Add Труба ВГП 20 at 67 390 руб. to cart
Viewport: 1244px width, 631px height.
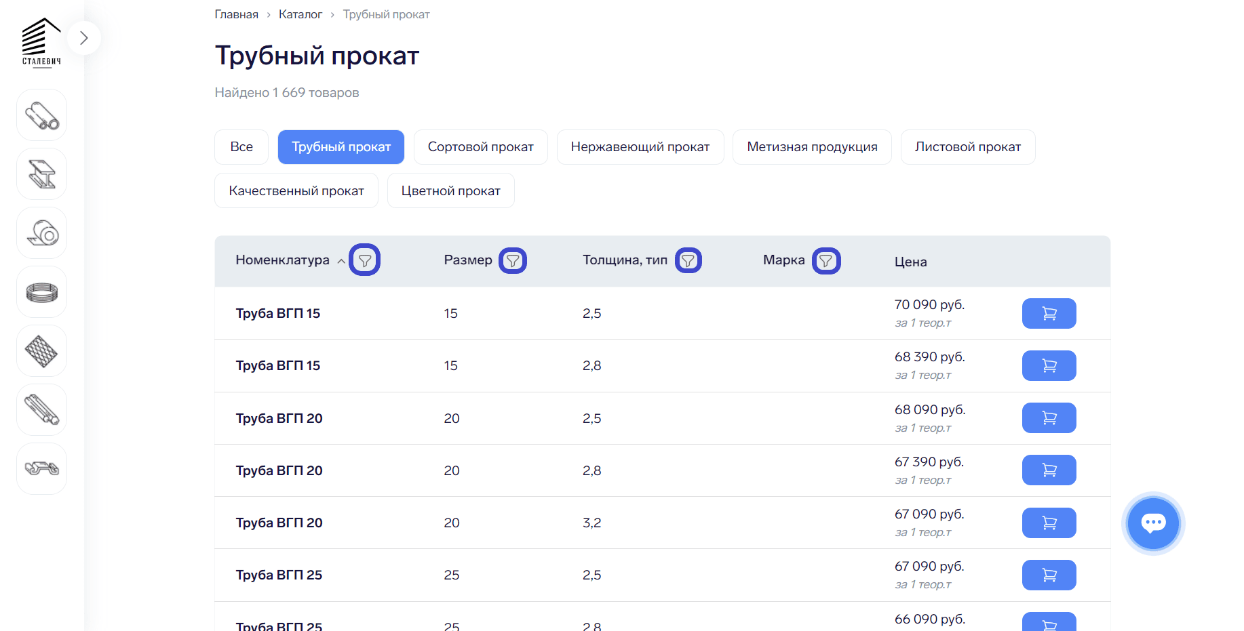click(x=1049, y=470)
